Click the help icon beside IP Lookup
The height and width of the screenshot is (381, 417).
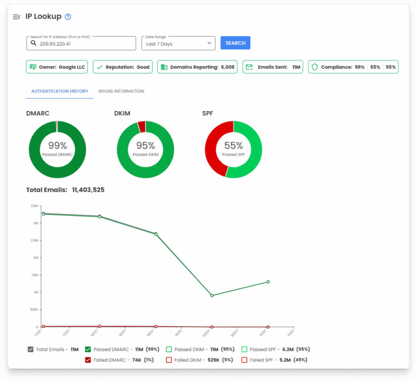[x=68, y=17]
